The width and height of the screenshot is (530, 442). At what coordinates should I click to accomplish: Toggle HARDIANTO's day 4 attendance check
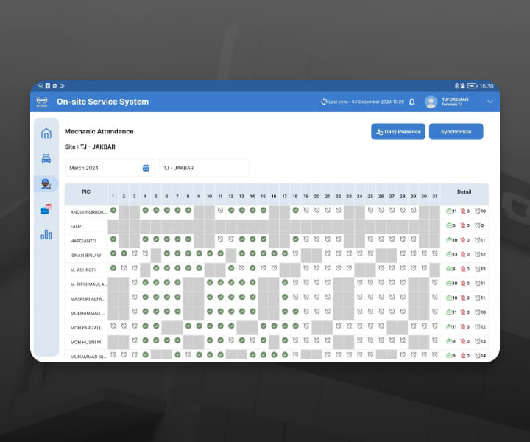click(x=146, y=239)
